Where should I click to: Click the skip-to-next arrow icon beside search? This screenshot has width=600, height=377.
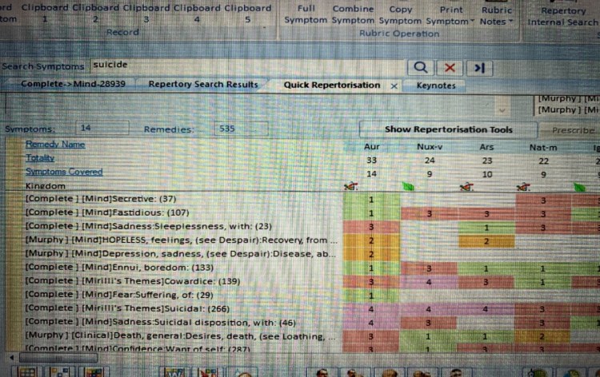[x=478, y=67]
